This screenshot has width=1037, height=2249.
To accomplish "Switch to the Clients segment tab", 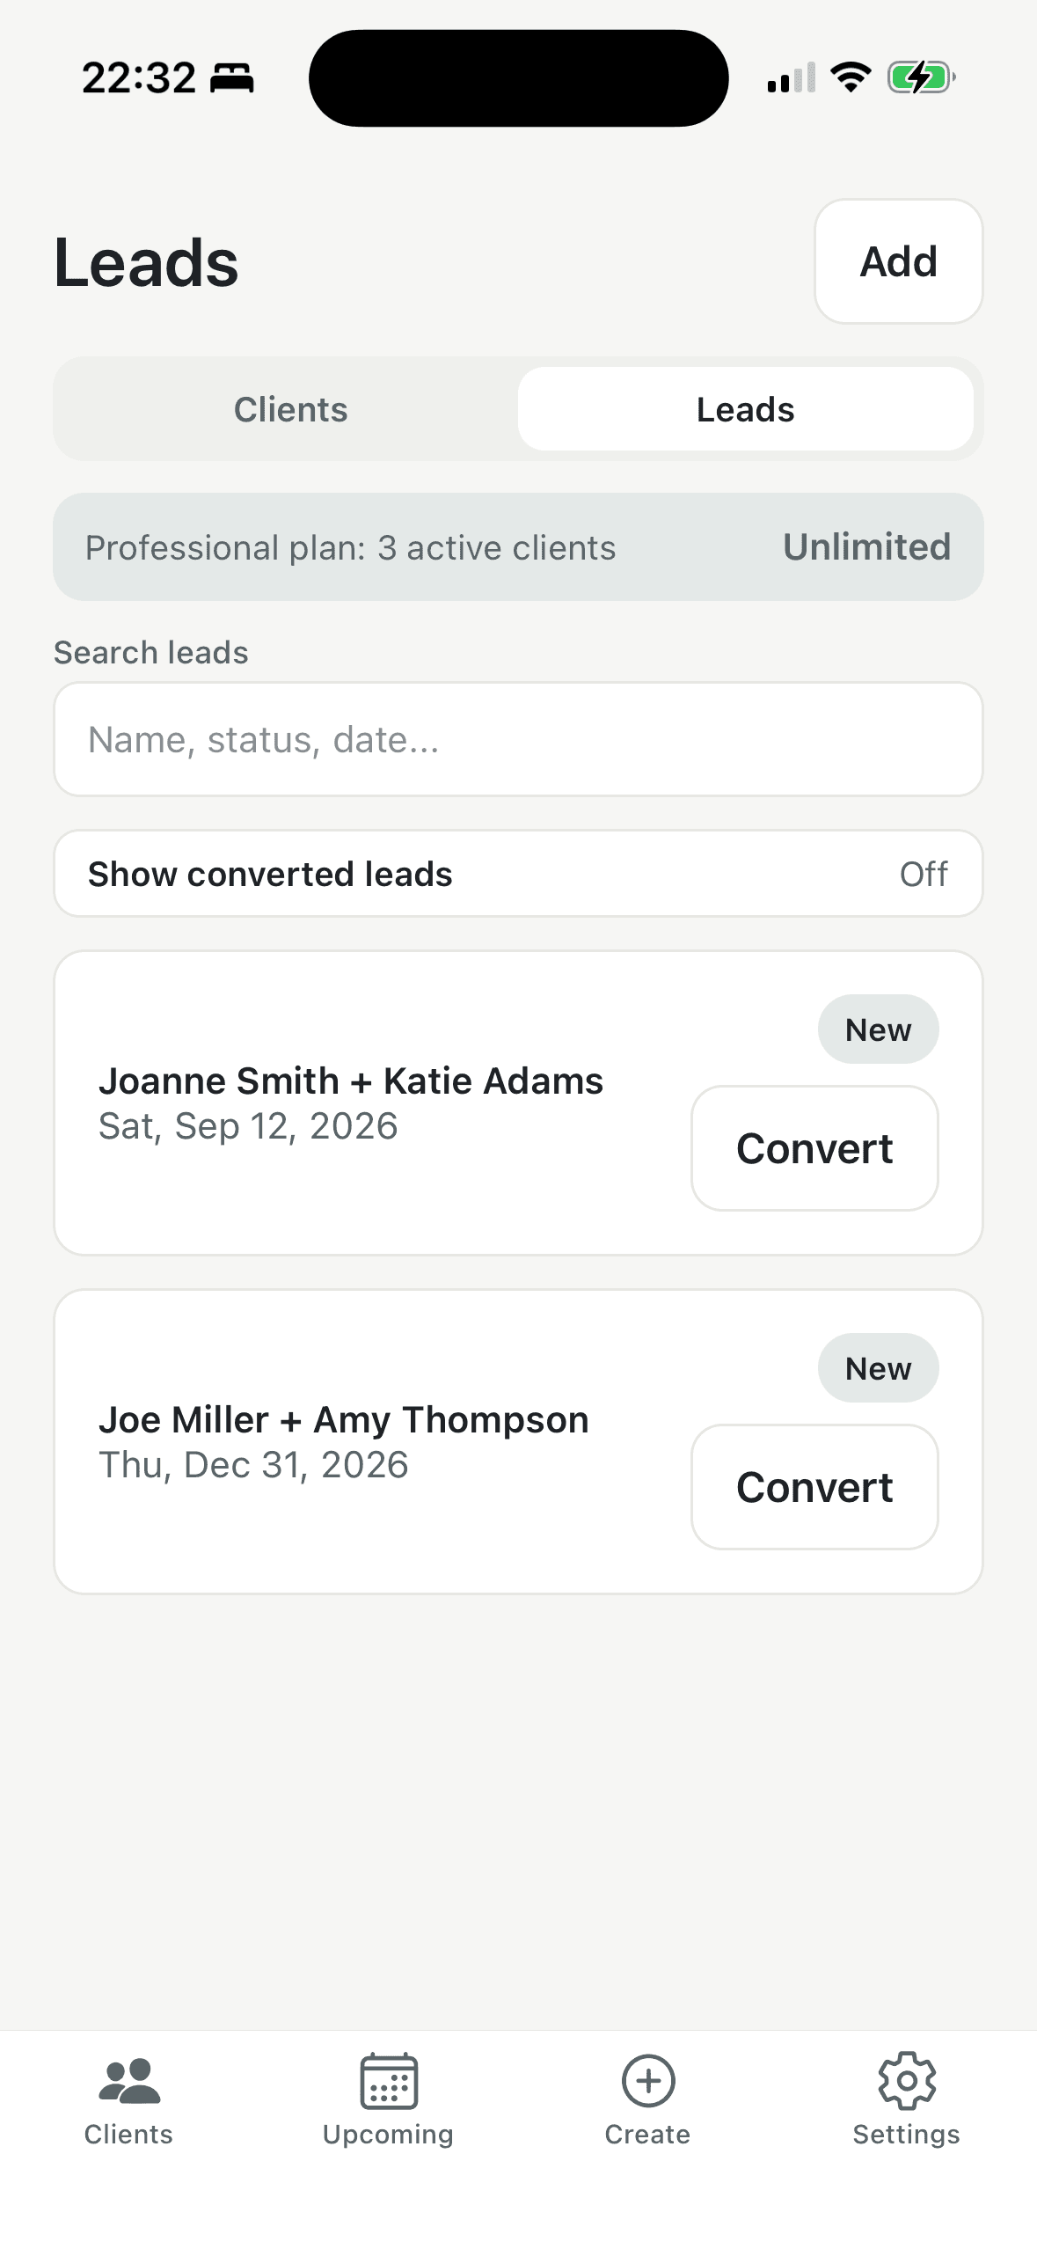I will click(x=290, y=409).
